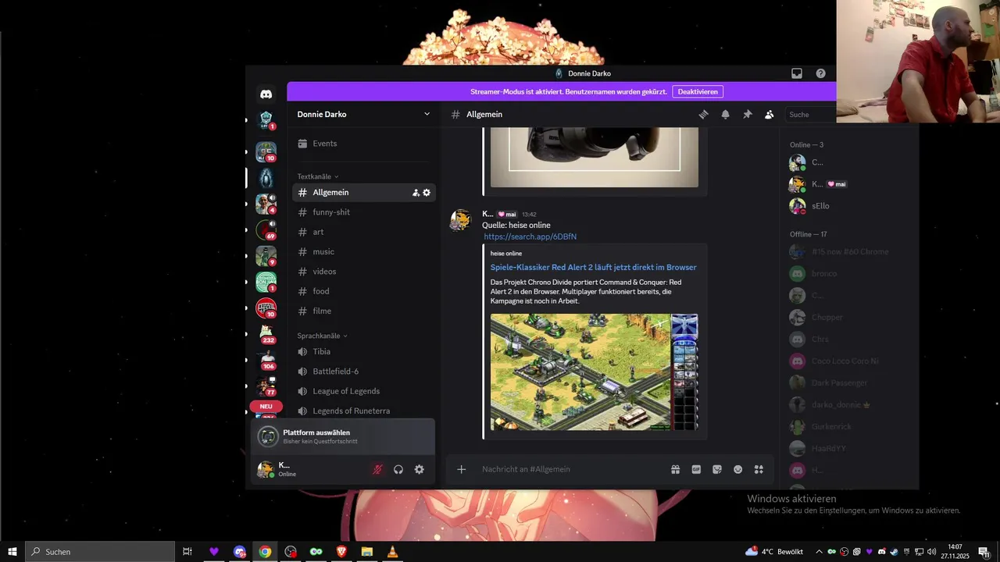Expand the Donnie Darko server dropdown

point(427,114)
